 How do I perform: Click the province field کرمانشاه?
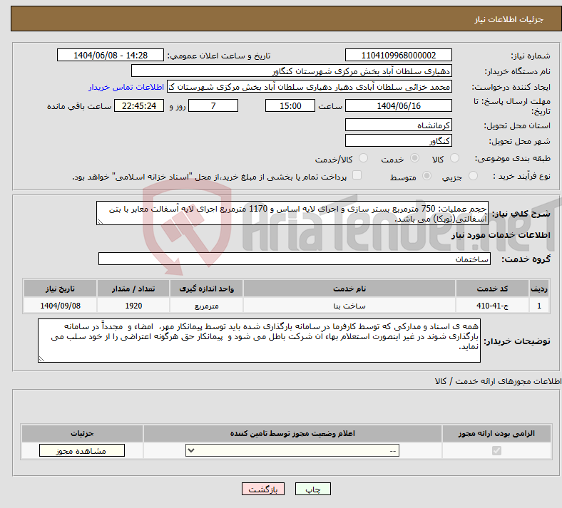[399, 125]
